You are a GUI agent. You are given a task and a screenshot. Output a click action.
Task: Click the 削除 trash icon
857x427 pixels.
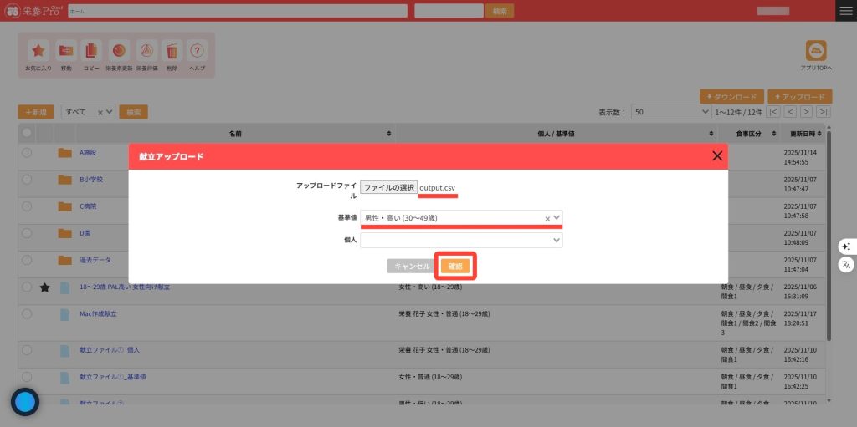point(172,51)
